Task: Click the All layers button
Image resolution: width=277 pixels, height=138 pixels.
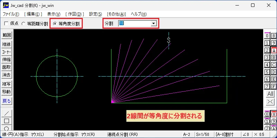Action: (x=270, y=94)
